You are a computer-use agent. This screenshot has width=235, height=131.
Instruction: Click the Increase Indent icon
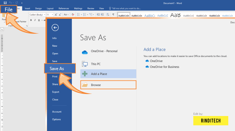click(x=102, y=15)
